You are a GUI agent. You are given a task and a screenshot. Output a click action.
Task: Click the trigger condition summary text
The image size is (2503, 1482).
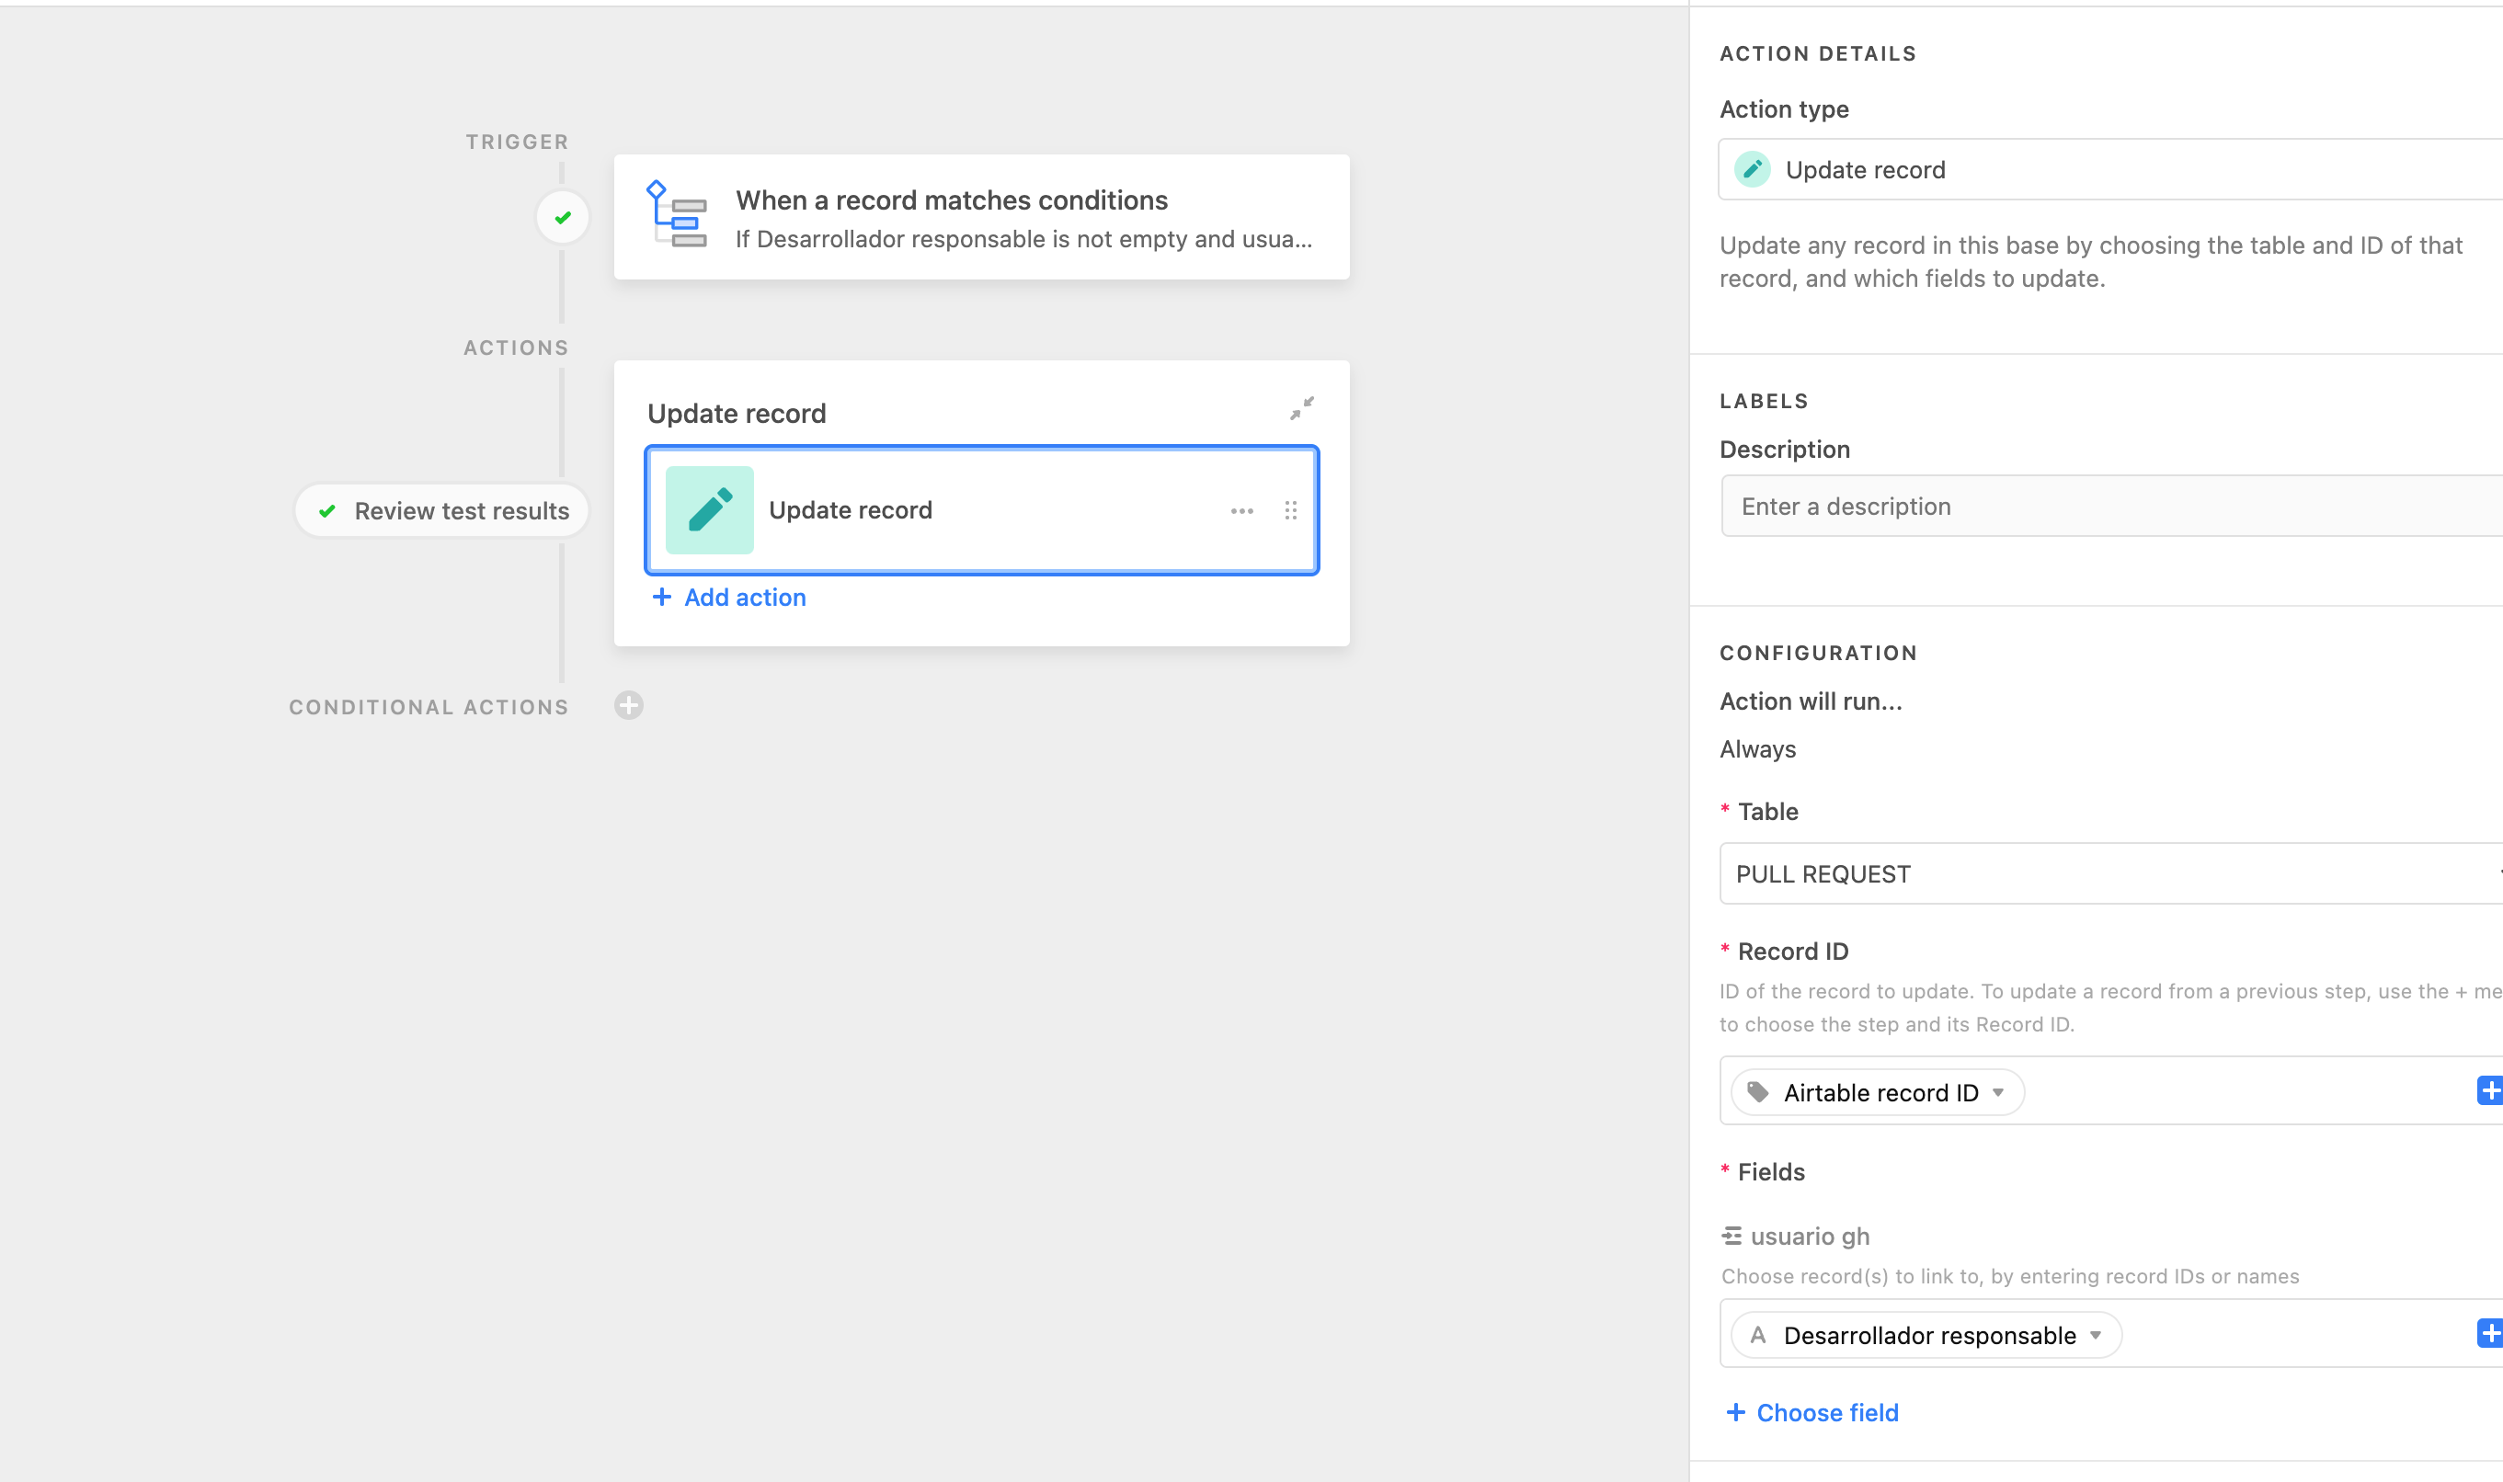(1023, 240)
